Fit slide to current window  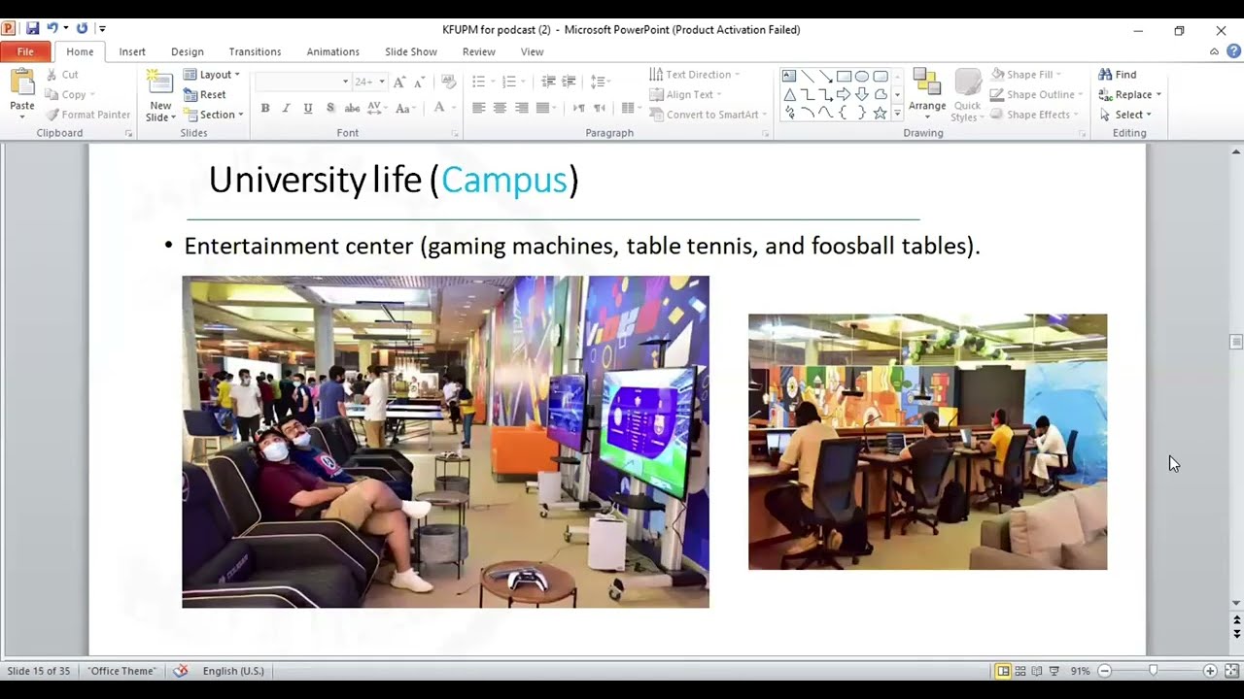coord(1231,671)
